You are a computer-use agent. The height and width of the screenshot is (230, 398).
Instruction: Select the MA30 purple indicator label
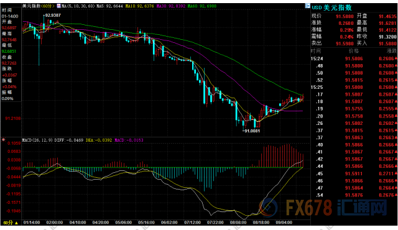[171, 6]
